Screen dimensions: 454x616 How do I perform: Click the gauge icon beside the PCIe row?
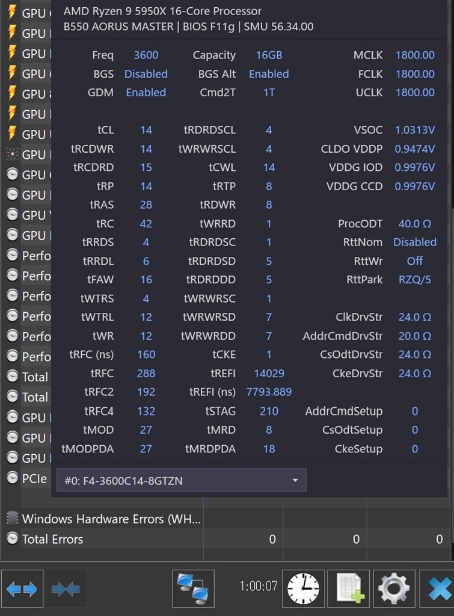tap(12, 478)
